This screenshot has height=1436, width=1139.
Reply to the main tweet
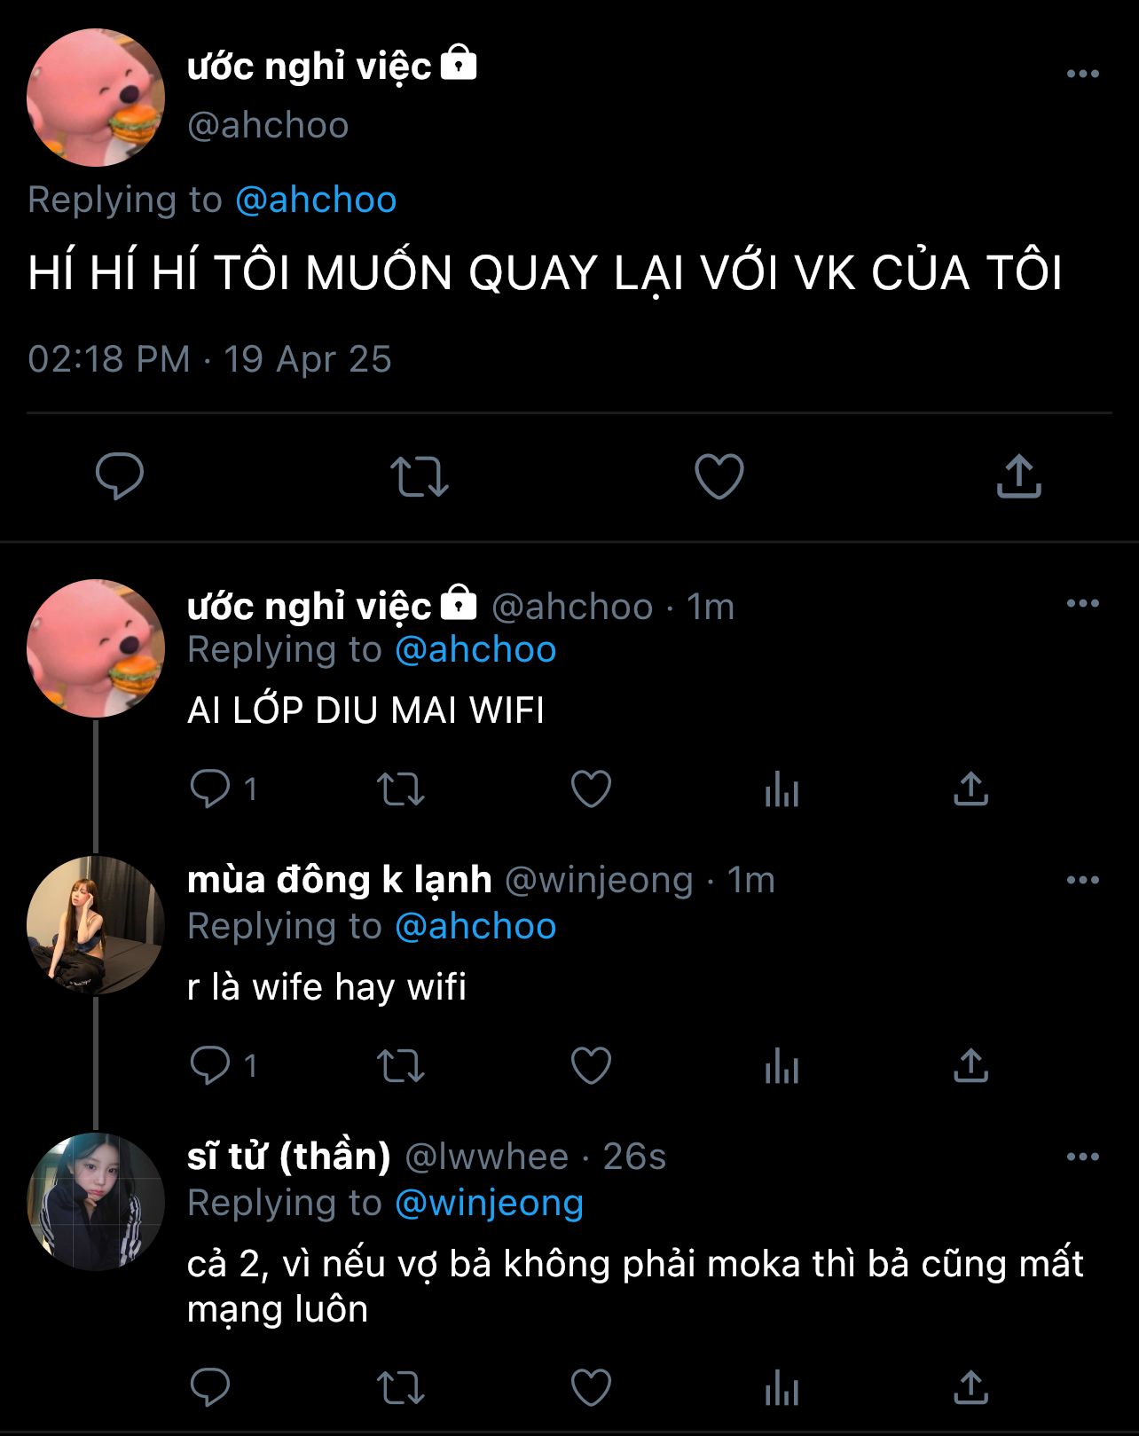120,476
